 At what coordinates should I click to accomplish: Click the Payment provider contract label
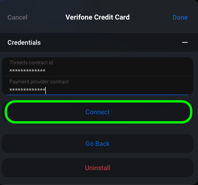click(39, 82)
